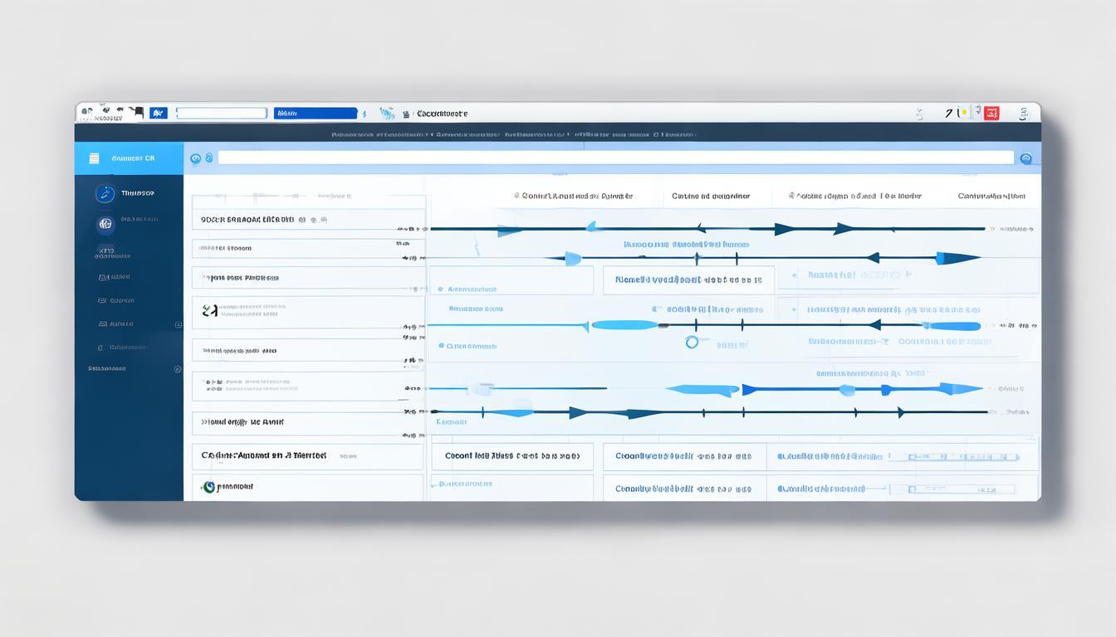Viewport: 1116px width, 637px height.
Task: Click the outlined button below the second timeline
Action: click(688, 280)
